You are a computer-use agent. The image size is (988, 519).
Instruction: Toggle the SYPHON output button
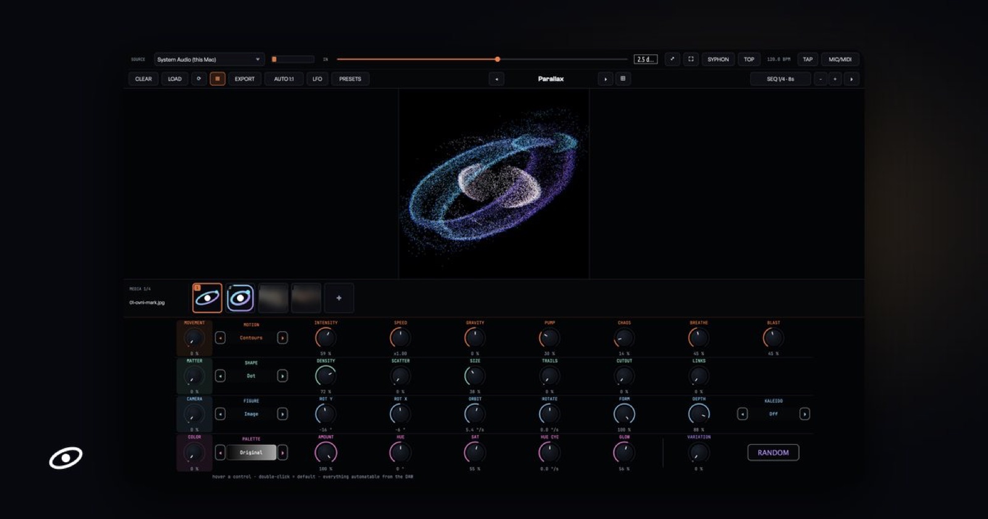pyautogui.click(x=718, y=59)
